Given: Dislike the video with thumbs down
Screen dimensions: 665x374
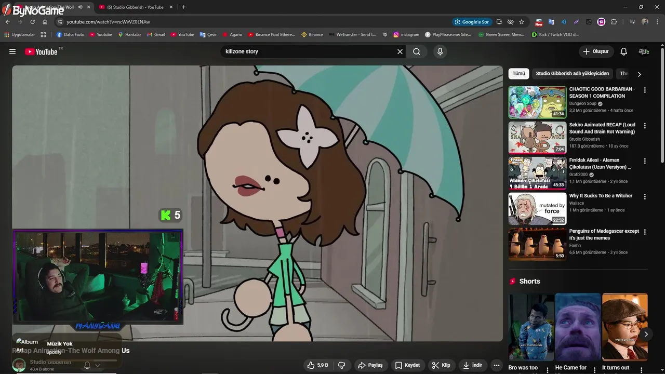Looking at the screenshot, I should 342,365.
